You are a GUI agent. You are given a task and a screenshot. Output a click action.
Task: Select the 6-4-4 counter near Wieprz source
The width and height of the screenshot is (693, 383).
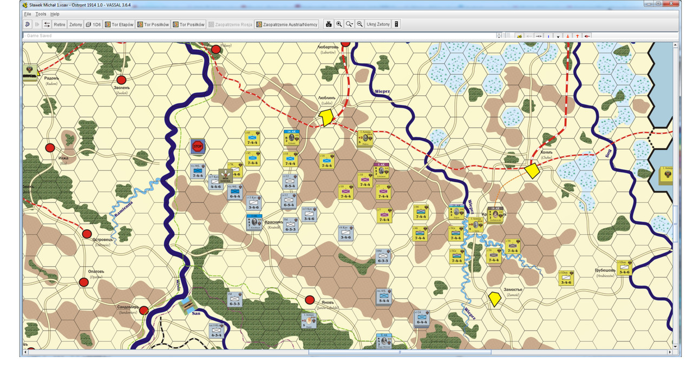tap(422, 318)
